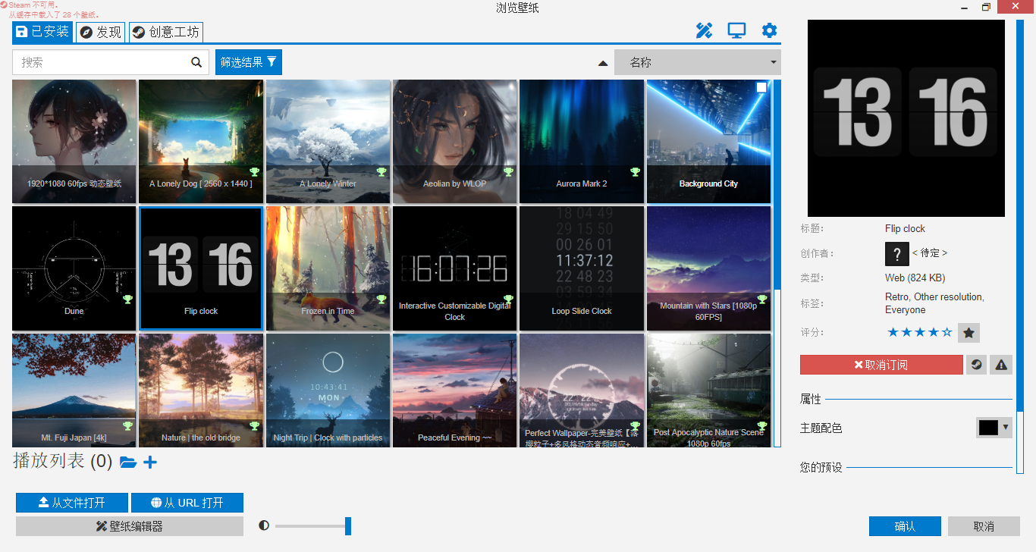Switch to the 发现 tab

101,32
